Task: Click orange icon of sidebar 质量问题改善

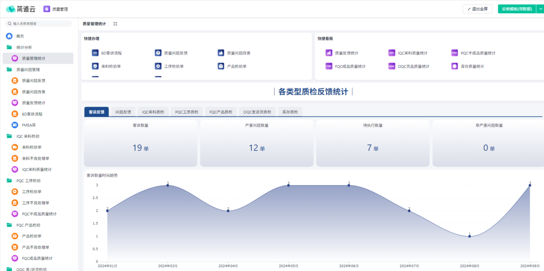Action: [15, 92]
